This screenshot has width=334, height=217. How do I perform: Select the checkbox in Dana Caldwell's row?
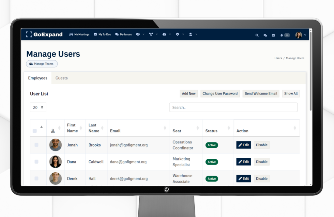[x=36, y=162]
